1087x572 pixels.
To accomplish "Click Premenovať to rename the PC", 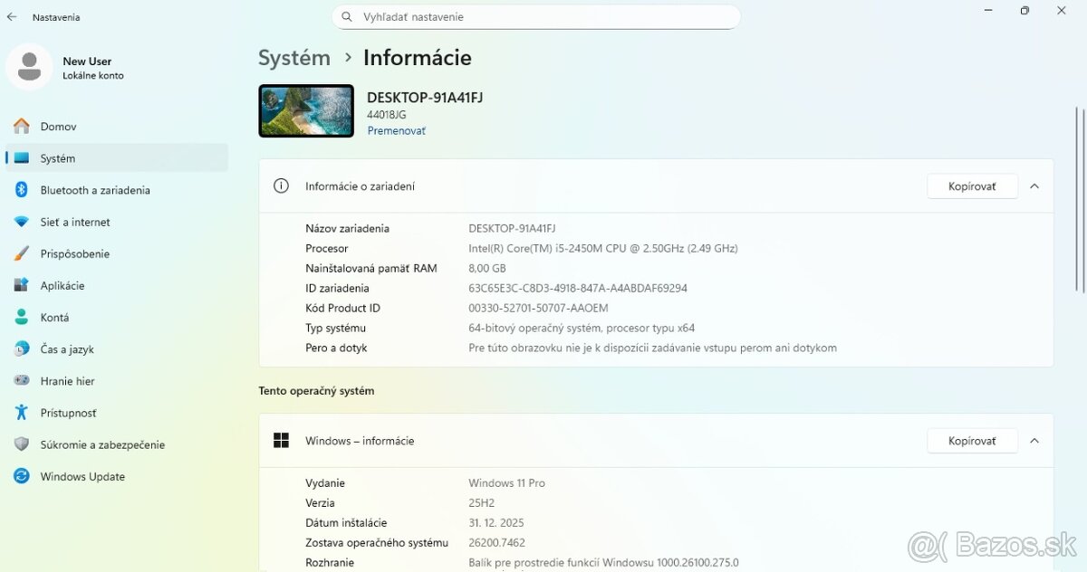I will coord(396,130).
